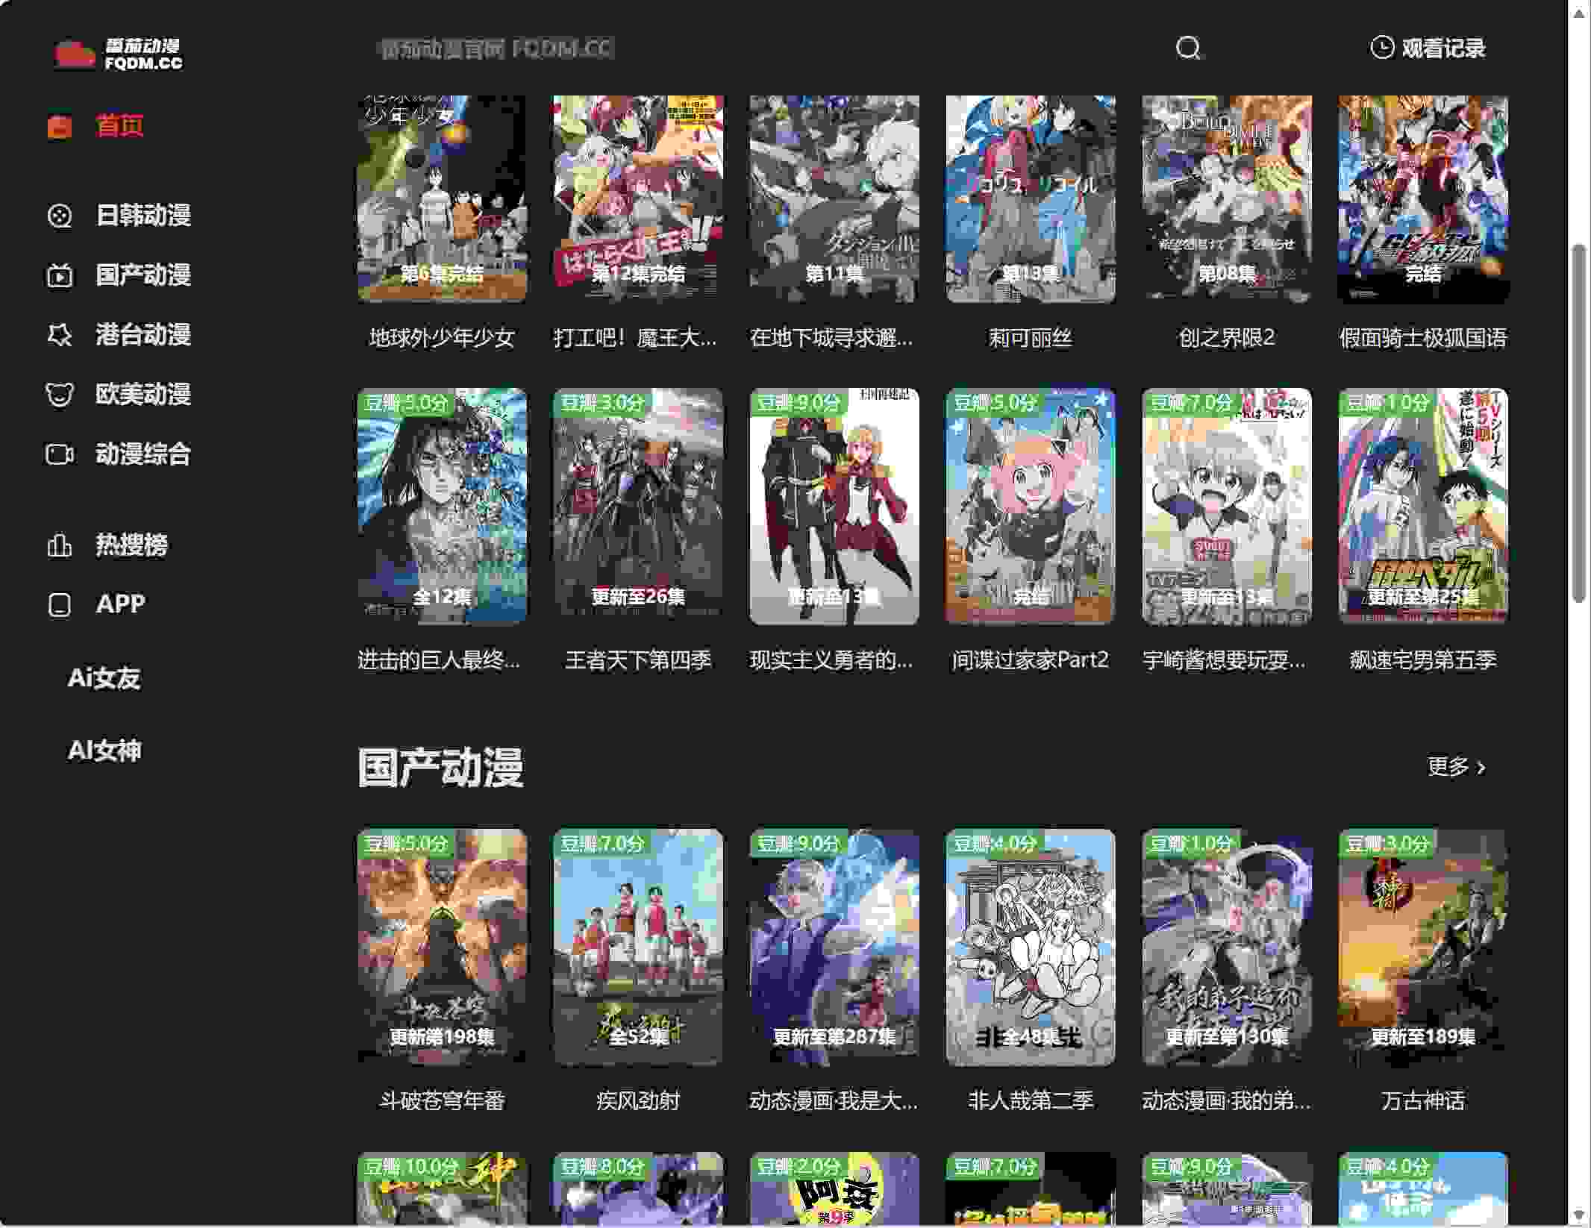Open the poster rated 豆瓣8.0分
1591x1228 pixels.
tap(638, 1189)
